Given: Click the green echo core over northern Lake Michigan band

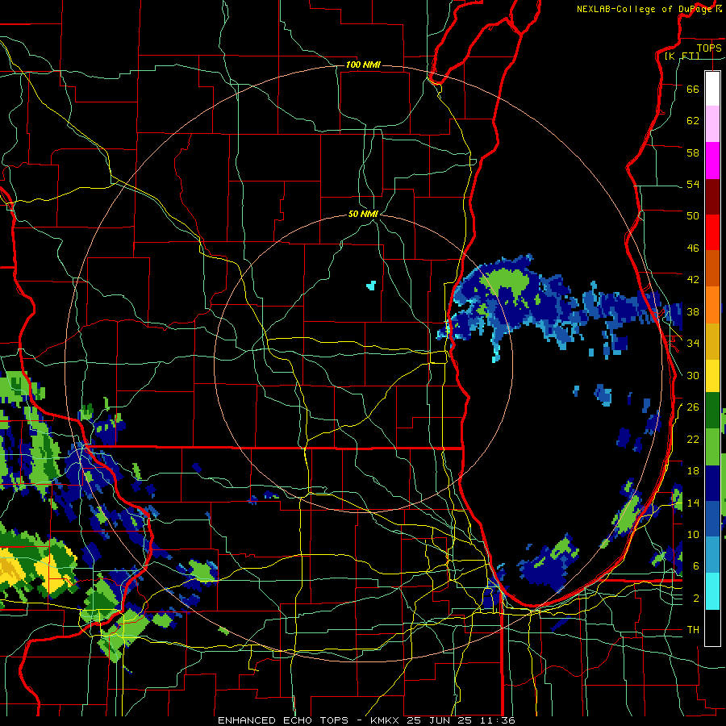Looking at the screenshot, I should [505, 282].
